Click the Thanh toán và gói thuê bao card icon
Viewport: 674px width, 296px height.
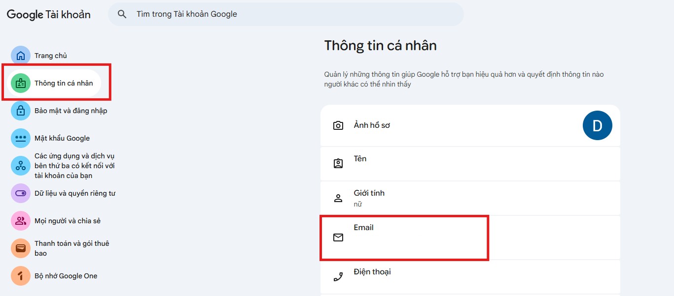[x=21, y=248]
